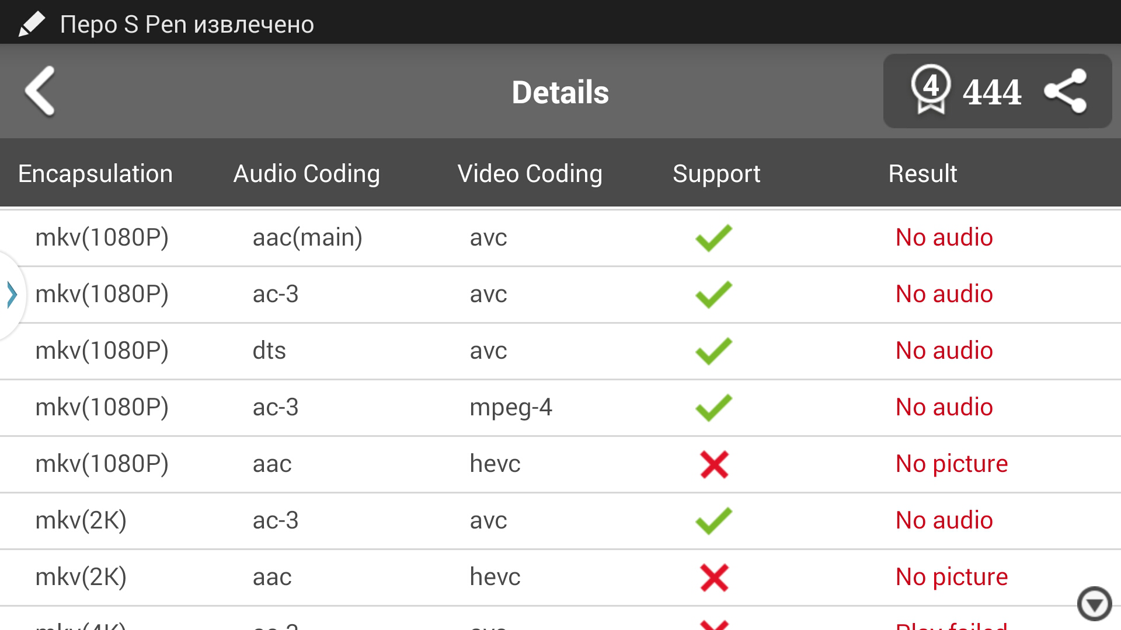The image size is (1121, 630).
Task: Tap green checkmark in aac(main) row
Action: coord(713,238)
